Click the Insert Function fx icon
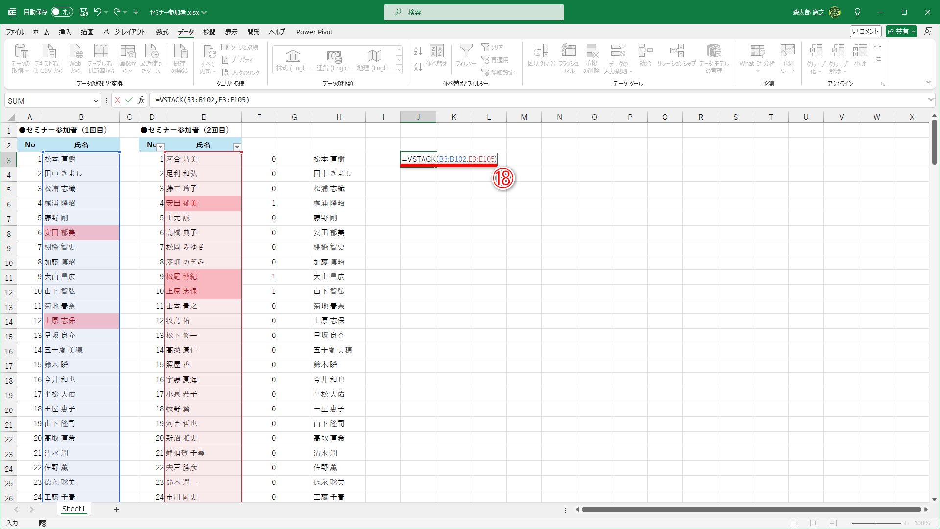The height and width of the screenshot is (529, 940). 141,100
